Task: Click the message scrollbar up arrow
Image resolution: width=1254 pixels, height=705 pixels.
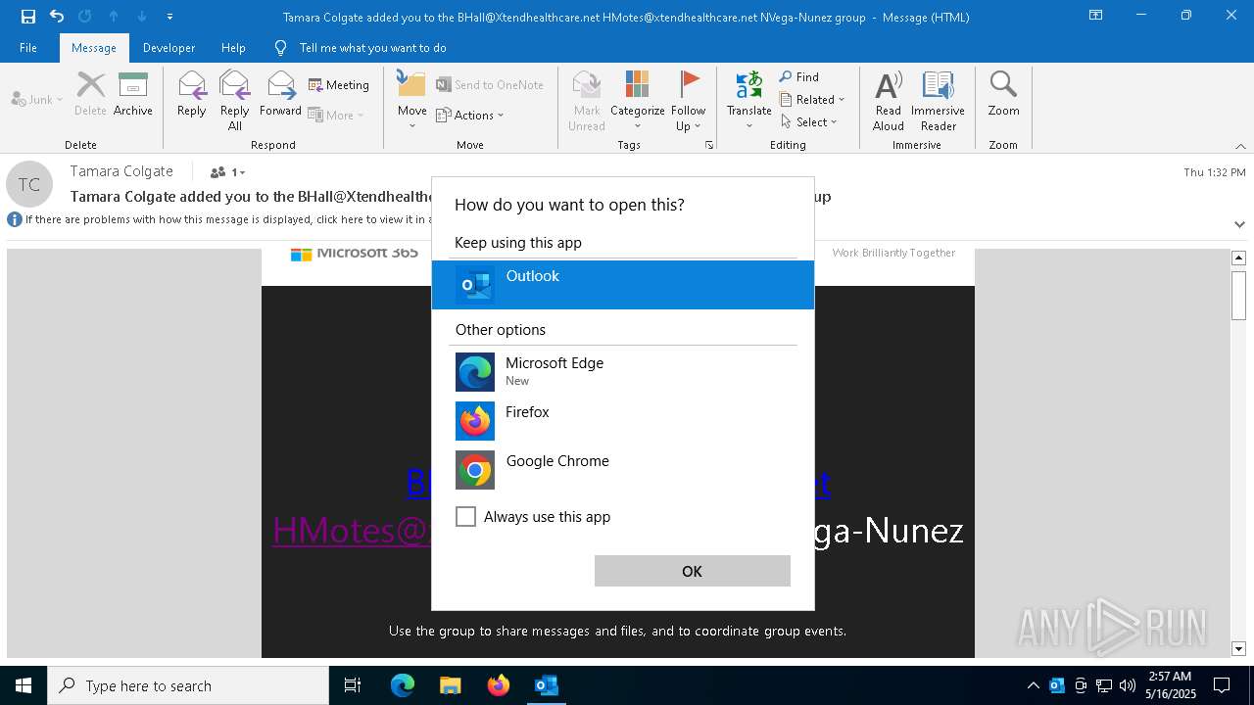Action: coord(1238,258)
